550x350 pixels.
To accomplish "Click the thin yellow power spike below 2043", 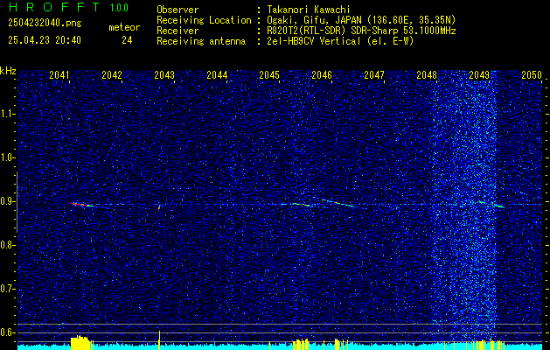I will [160, 340].
